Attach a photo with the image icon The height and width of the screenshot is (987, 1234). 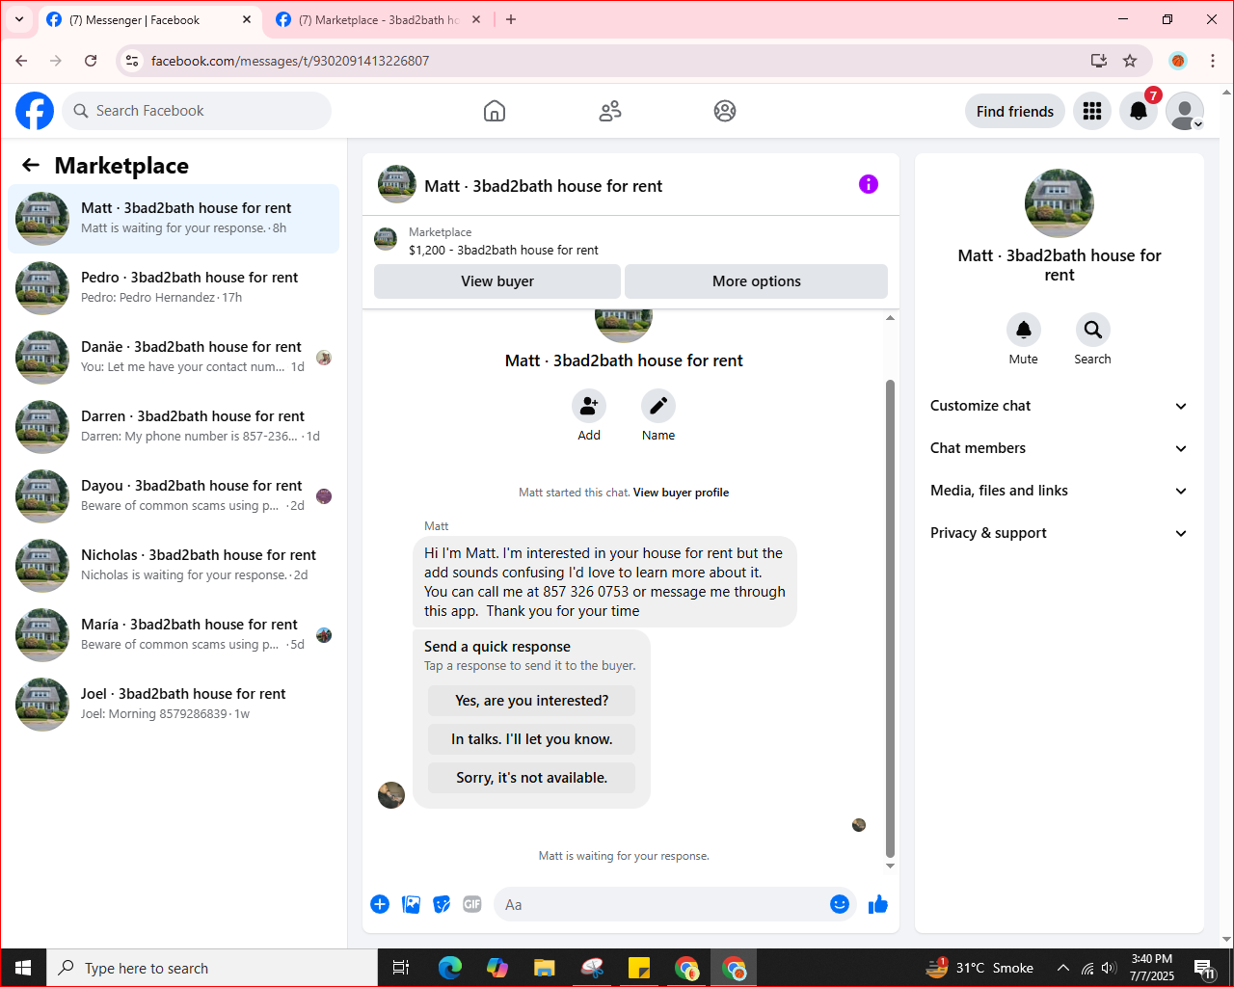pos(411,904)
